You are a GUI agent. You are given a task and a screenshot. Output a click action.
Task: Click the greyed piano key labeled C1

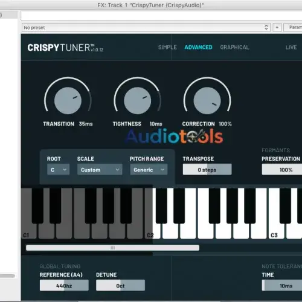point(29,231)
